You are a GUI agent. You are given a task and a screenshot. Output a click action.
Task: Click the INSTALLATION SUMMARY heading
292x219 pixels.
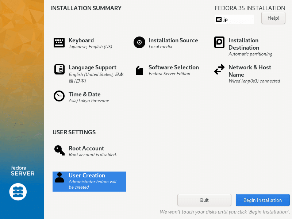(86, 8)
